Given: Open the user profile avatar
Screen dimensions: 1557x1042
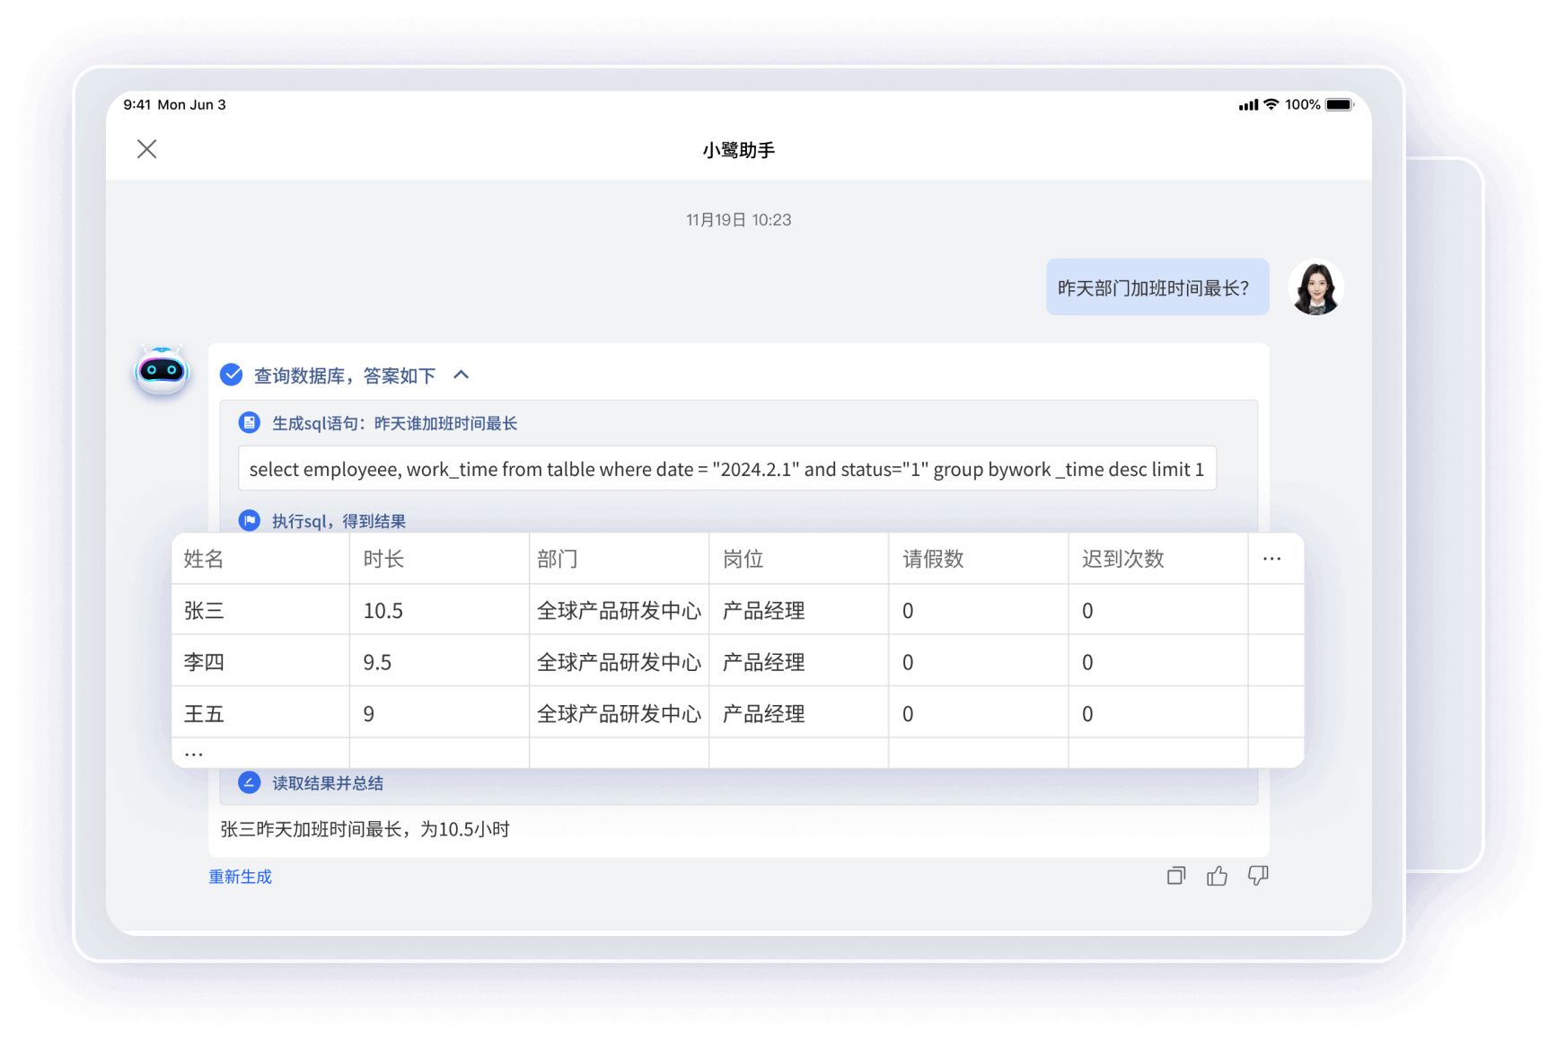Looking at the screenshot, I should (x=1315, y=287).
